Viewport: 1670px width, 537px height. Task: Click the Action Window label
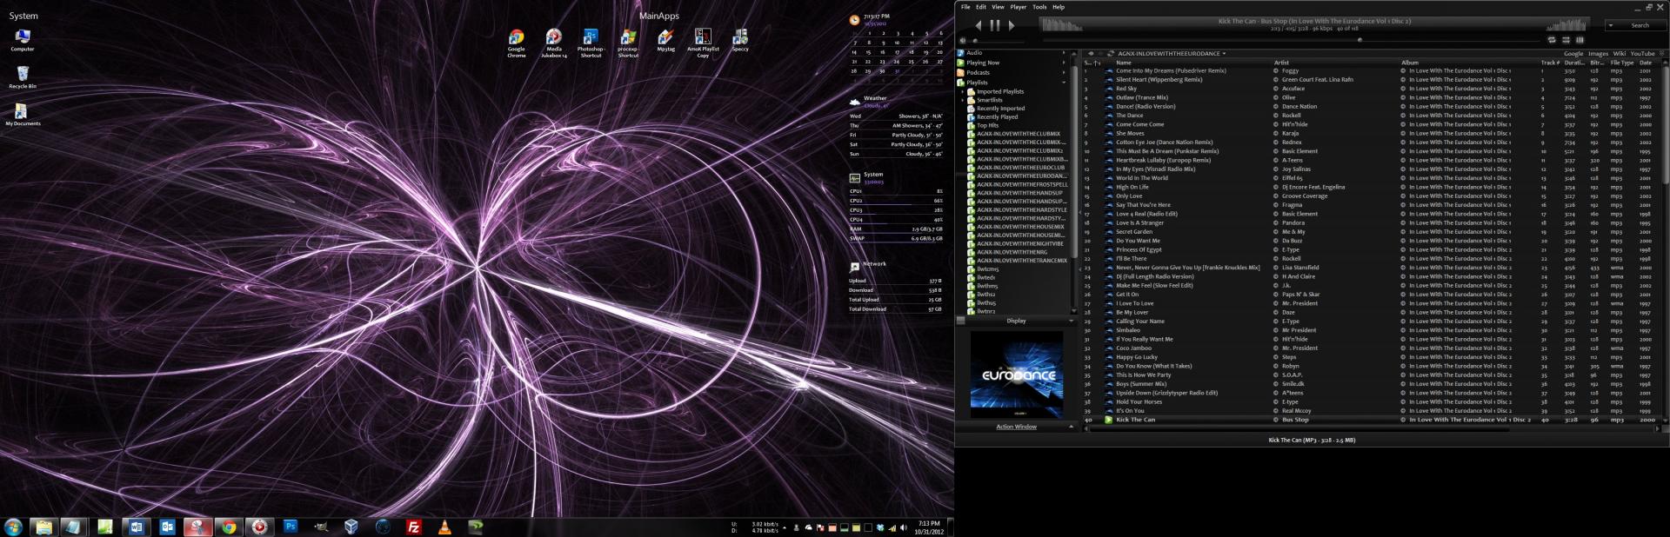tap(1016, 427)
